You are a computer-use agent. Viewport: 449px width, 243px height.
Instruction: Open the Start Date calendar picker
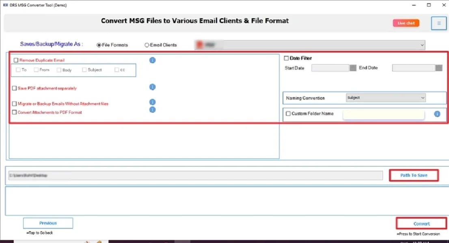(x=353, y=68)
